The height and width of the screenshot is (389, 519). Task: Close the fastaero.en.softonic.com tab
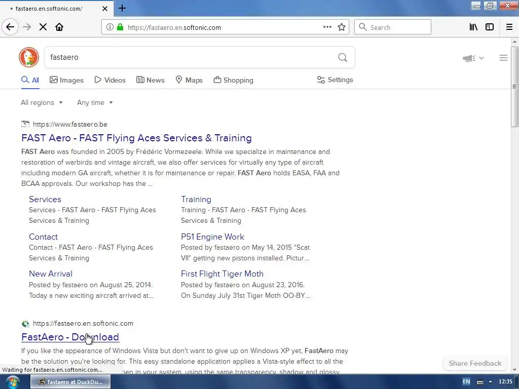(x=105, y=9)
